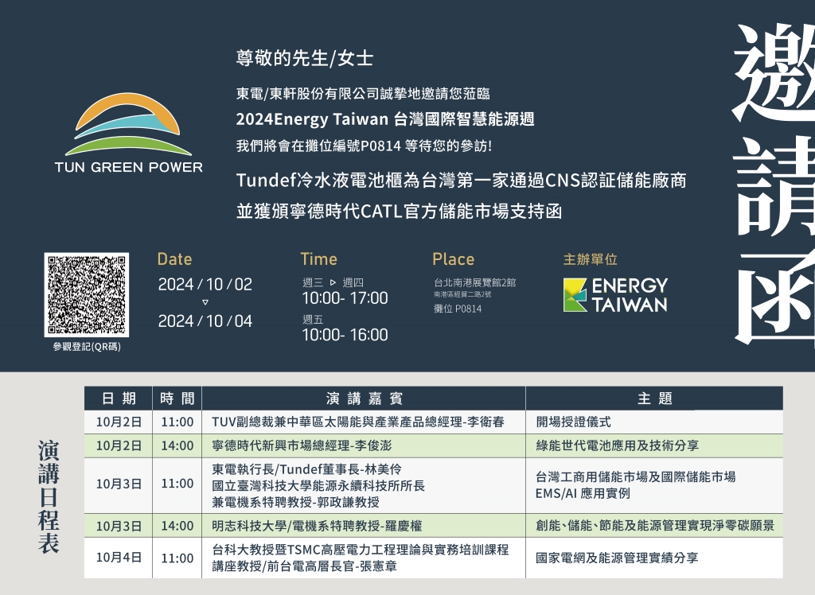Click the topic 國家電網及能源管理實績分享

(x=617, y=558)
